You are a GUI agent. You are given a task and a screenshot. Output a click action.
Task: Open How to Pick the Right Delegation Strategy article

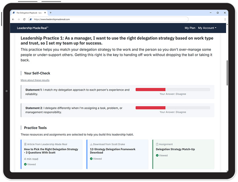coord(51,151)
